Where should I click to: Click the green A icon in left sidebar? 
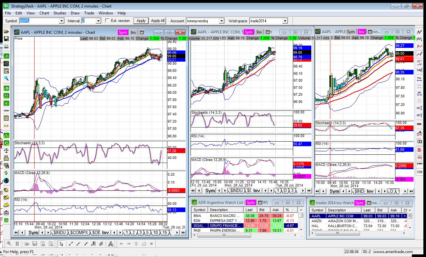(x=6, y=103)
